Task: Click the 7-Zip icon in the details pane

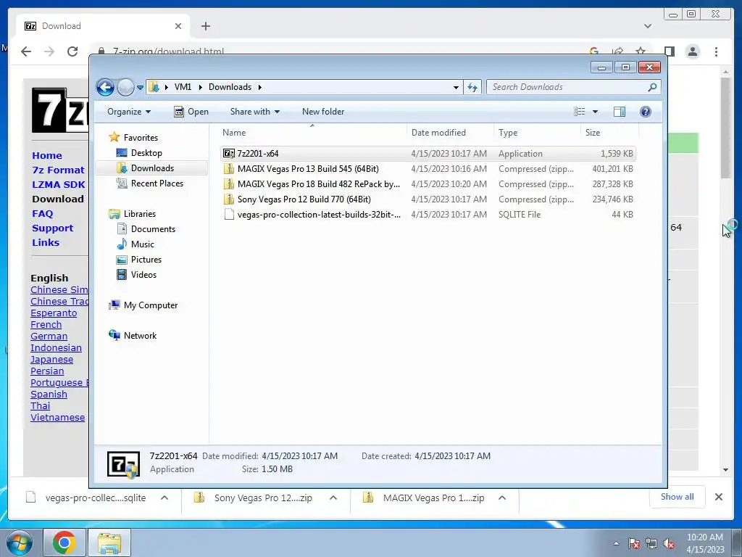Action: point(123,464)
